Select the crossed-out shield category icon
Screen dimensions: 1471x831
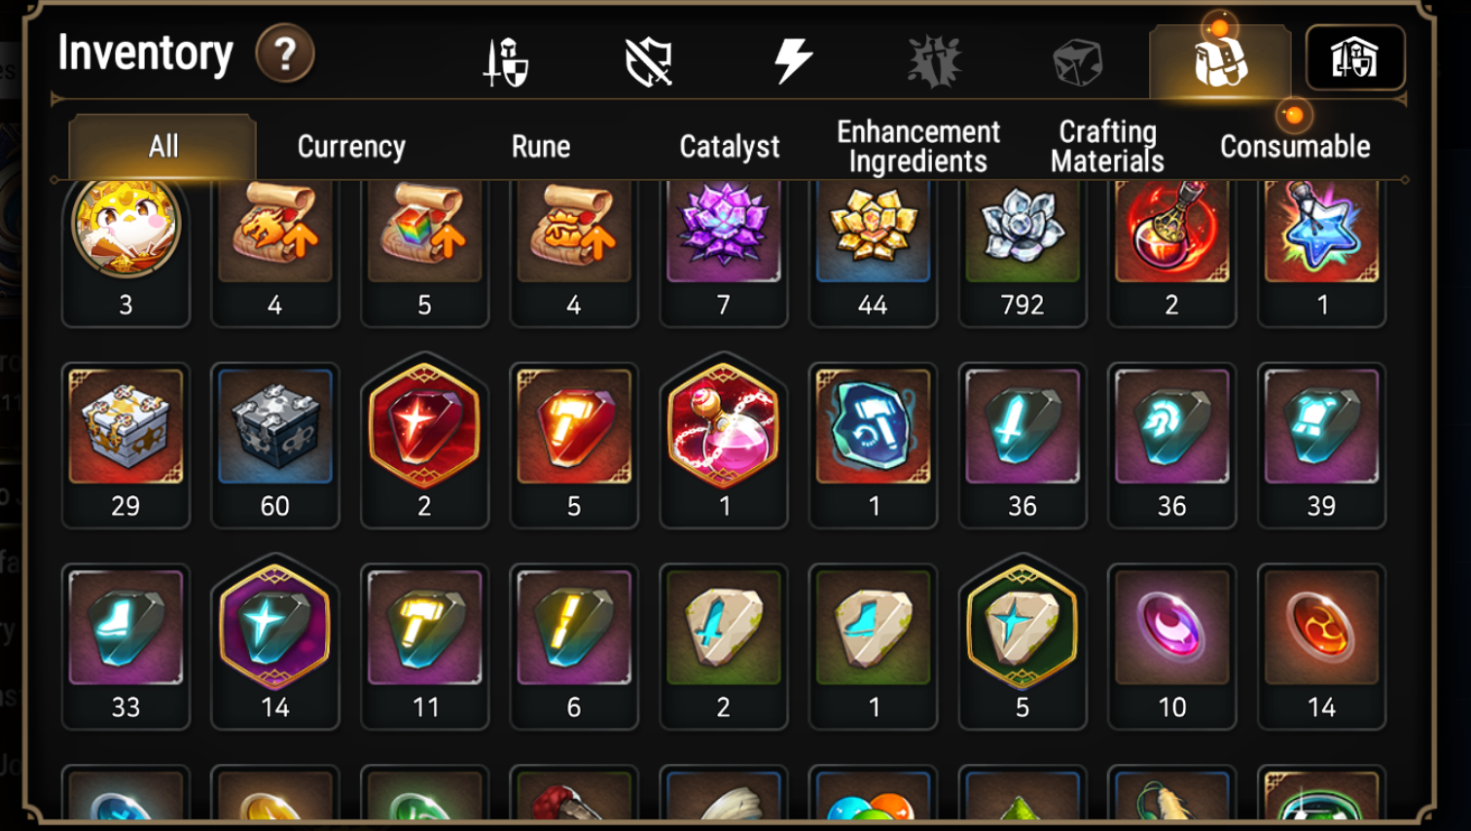[648, 62]
